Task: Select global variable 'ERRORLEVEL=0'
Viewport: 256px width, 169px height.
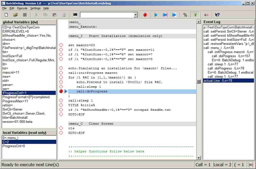Action: coord(29,31)
